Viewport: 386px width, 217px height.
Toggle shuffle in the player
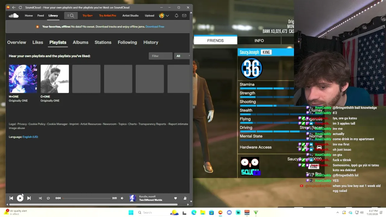click(40, 198)
